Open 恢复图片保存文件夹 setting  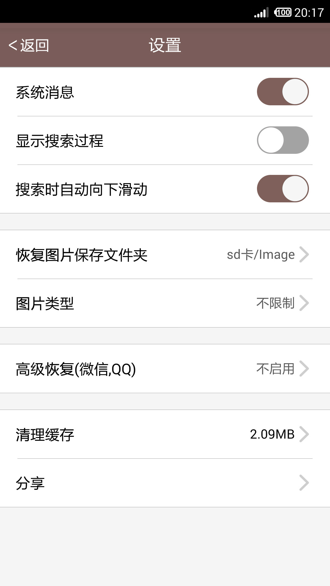click(x=82, y=255)
